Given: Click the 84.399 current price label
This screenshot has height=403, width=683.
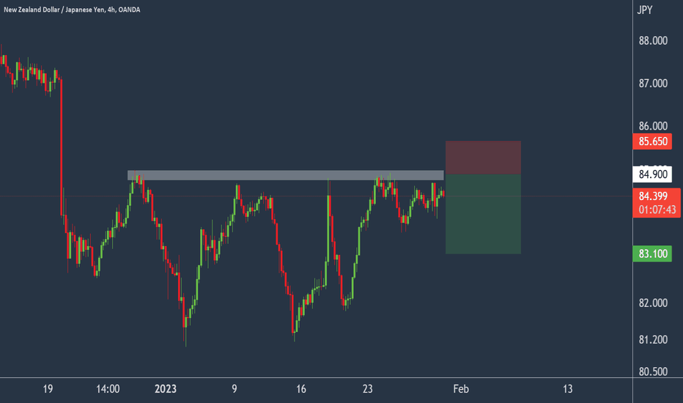Looking at the screenshot, I should (653, 196).
